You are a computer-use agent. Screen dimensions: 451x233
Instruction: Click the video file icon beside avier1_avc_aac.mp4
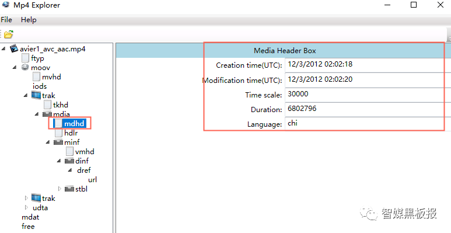(14, 48)
